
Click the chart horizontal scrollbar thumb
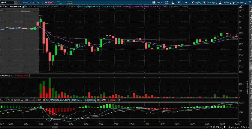pyautogui.click(x=55, y=127)
